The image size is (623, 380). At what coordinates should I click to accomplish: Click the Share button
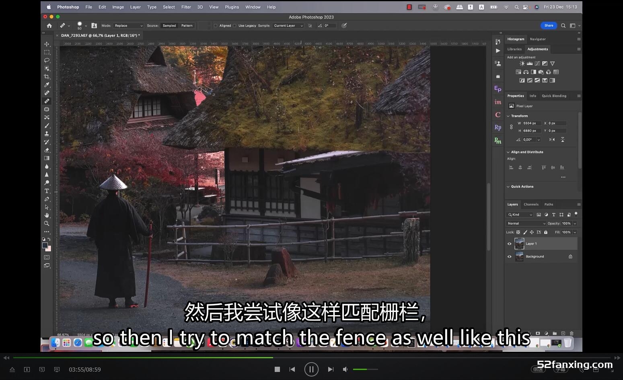tap(549, 25)
